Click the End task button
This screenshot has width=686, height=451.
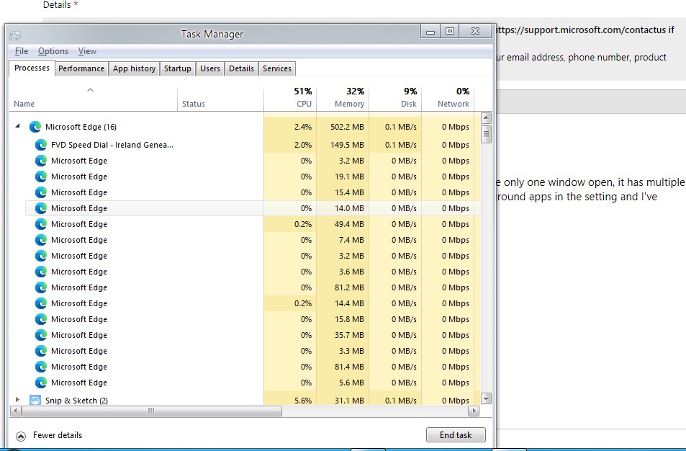[x=456, y=435]
